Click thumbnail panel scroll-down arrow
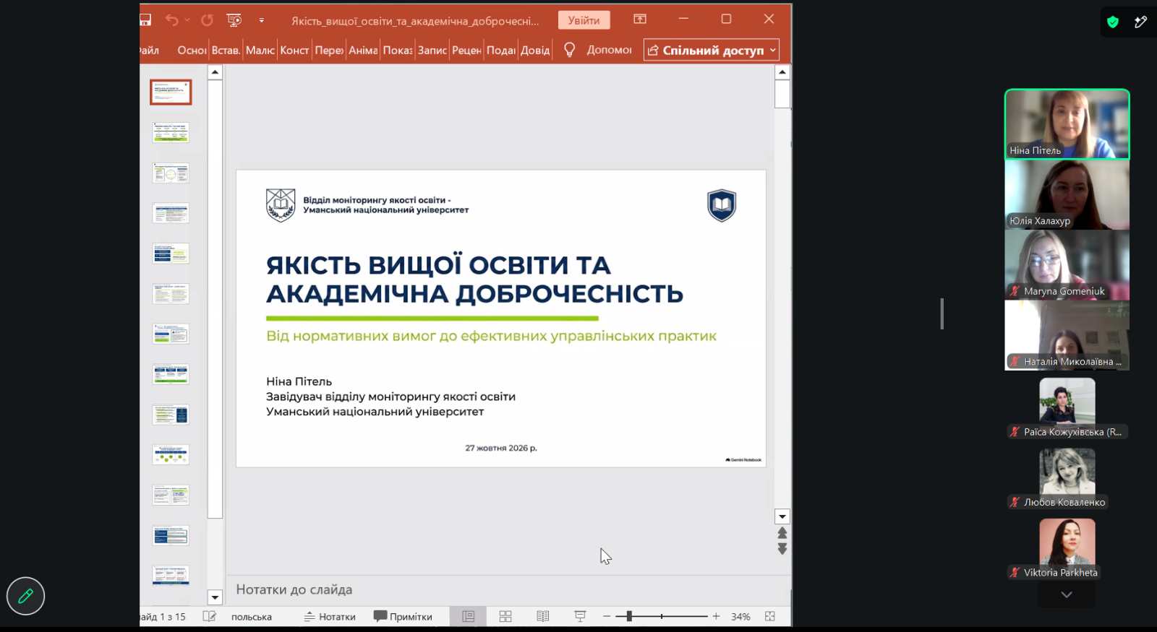 point(215,597)
